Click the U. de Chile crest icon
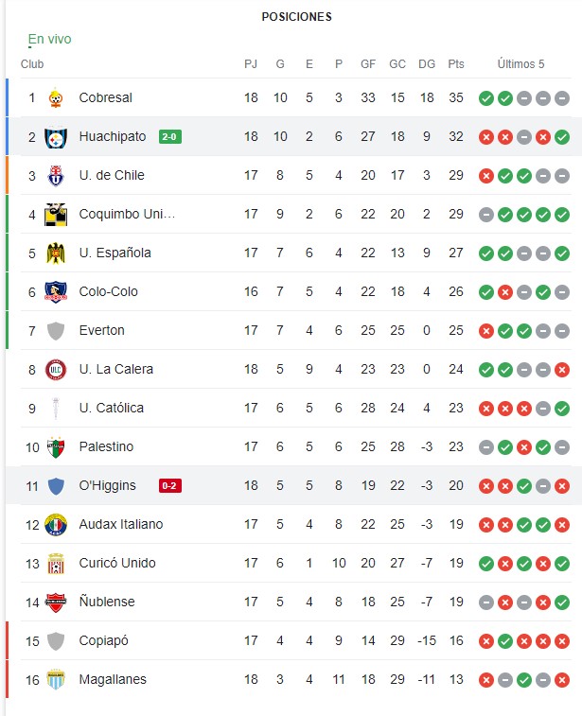The width and height of the screenshot is (582, 716). (x=56, y=175)
